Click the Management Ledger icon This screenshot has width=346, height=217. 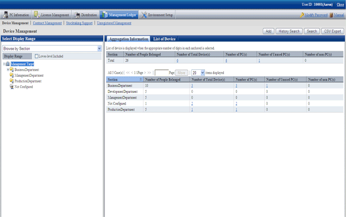105,15
